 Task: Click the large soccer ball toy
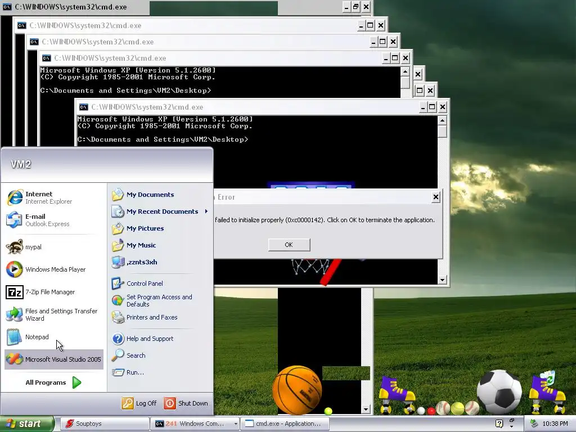click(x=499, y=391)
